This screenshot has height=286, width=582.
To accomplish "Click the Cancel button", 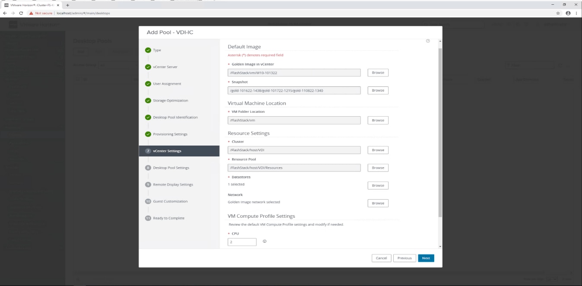I will (x=381, y=258).
